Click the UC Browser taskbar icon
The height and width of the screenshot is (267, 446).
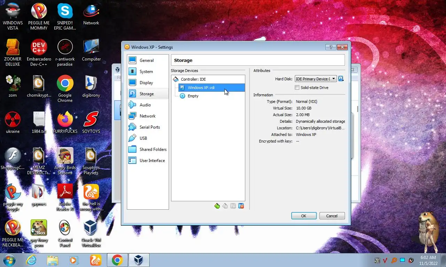pyautogui.click(x=95, y=260)
